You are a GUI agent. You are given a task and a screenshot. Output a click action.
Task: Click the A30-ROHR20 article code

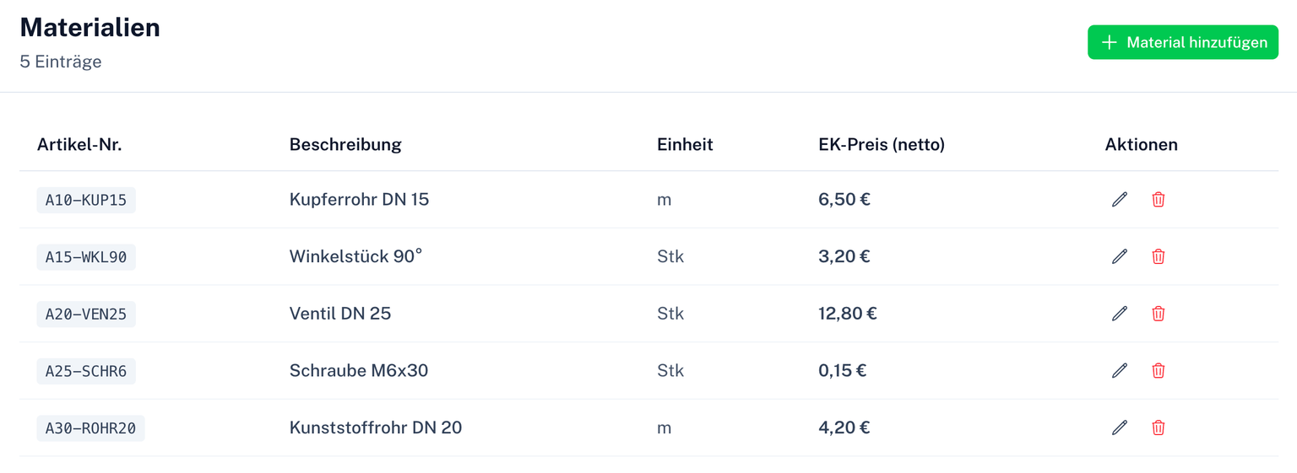click(x=90, y=427)
